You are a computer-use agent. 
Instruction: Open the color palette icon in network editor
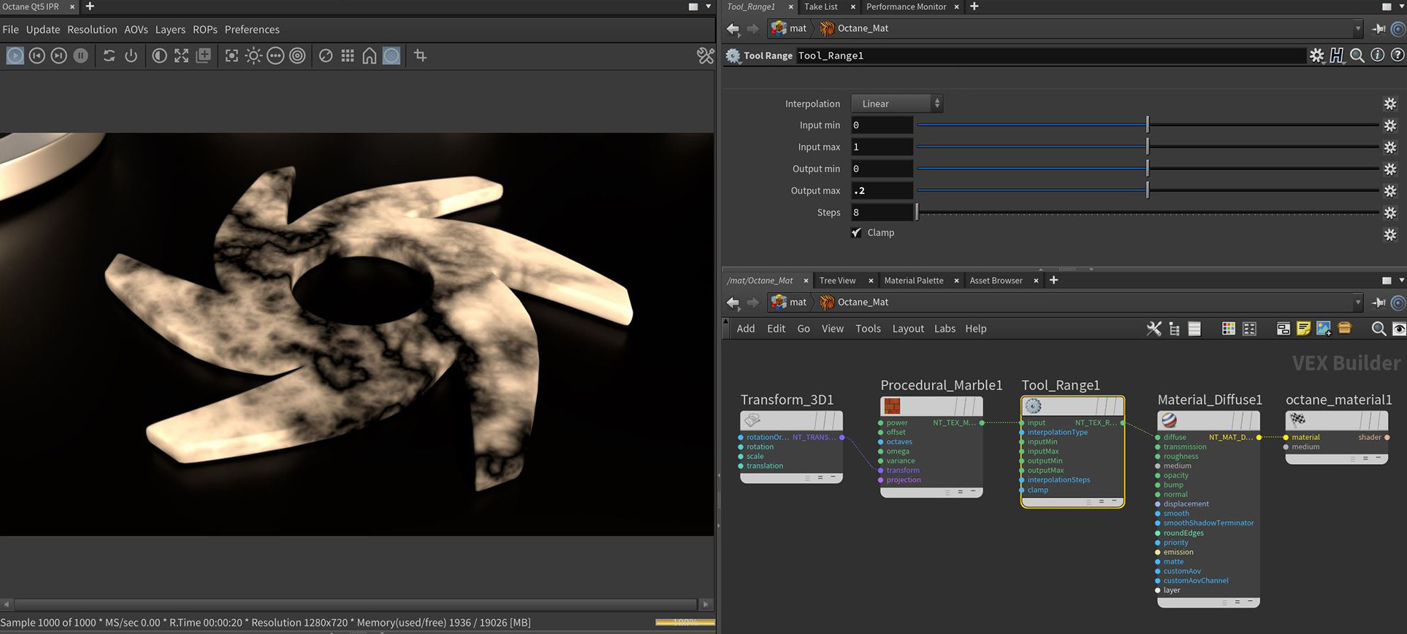click(1228, 329)
